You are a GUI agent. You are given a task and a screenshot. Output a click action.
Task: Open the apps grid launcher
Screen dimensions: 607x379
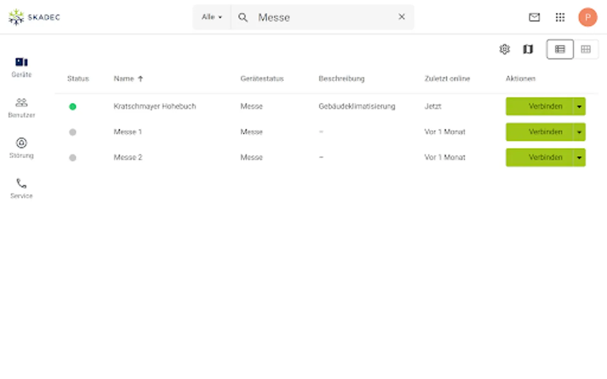(560, 17)
